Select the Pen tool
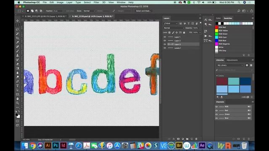Screen dimensions: 269x151 tap(18, 81)
